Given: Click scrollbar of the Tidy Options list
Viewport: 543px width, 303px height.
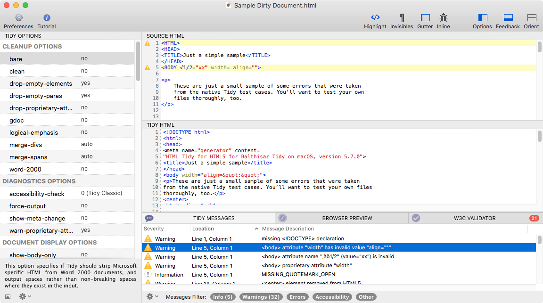Looking at the screenshot, I should 138,61.
